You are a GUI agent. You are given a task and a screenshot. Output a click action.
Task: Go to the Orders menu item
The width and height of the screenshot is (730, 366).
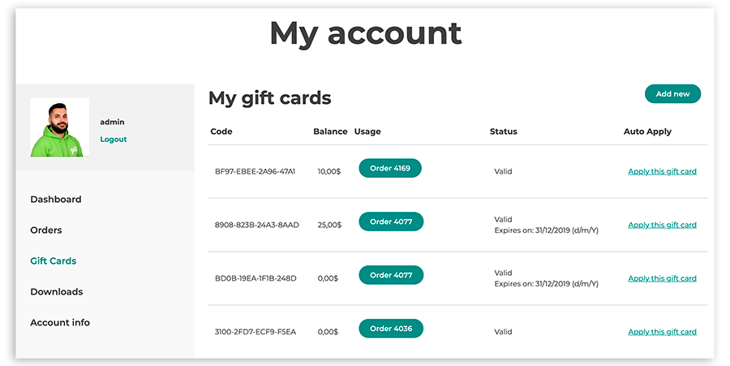(x=46, y=230)
